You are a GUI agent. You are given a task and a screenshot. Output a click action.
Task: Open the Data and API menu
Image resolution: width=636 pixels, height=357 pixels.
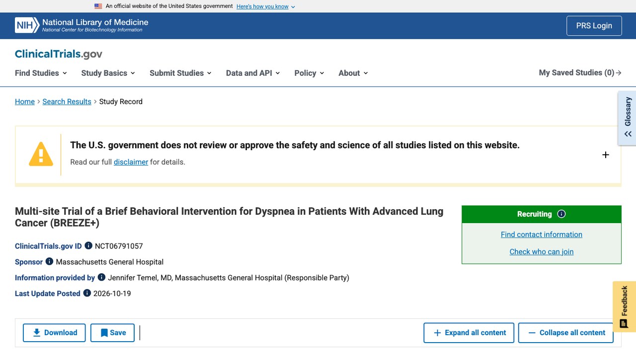click(x=253, y=73)
